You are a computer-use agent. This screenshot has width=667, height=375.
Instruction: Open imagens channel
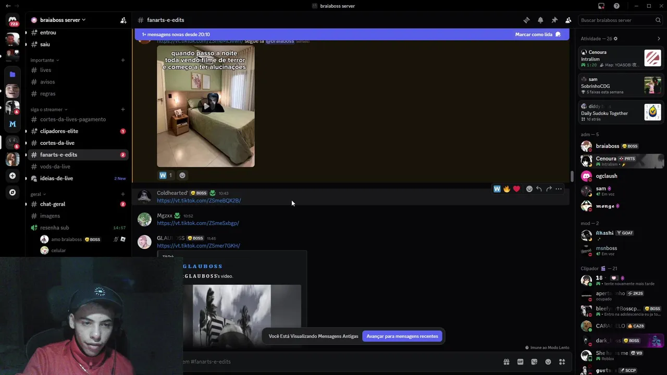78,216
